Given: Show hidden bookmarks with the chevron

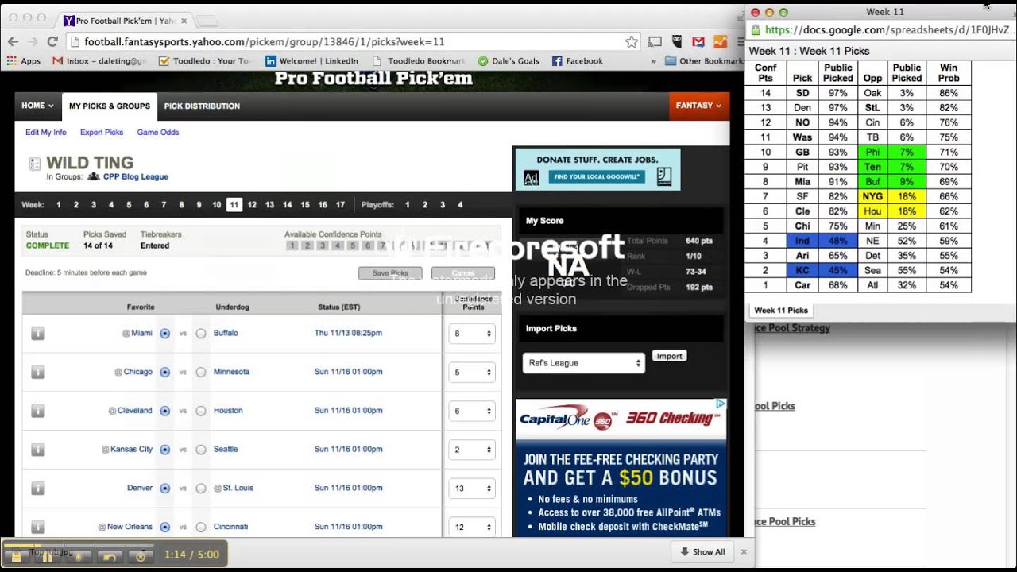Looking at the screenshot, I should coord(653,61).
